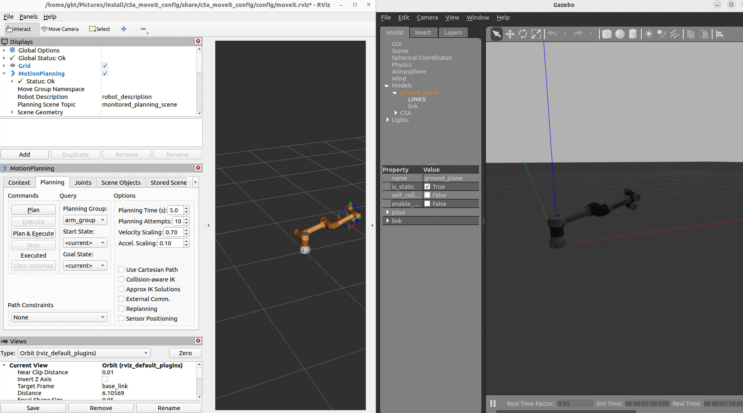The image size is (743, 413).
Task: Open the Gazebo Camera menu
Action: (x=427, y=17)
